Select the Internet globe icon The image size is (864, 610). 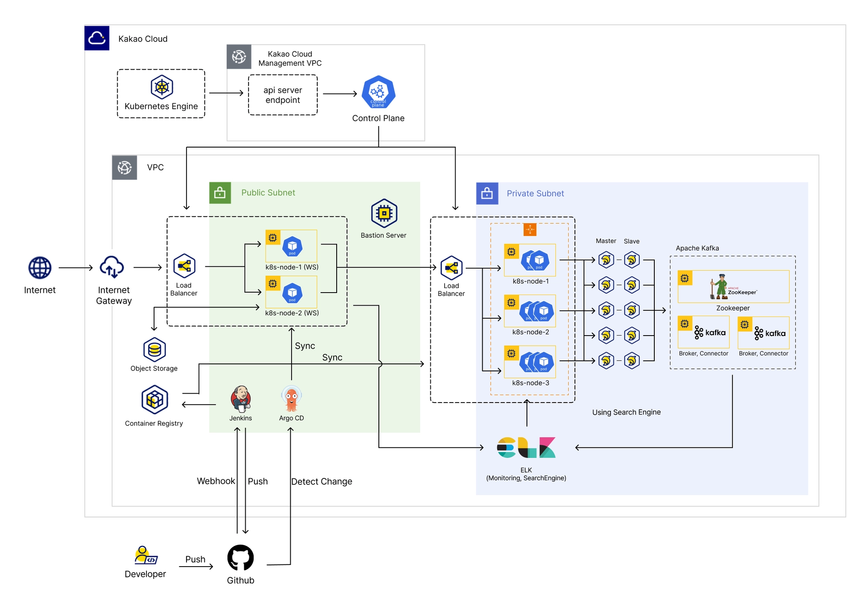click(40, 268)
